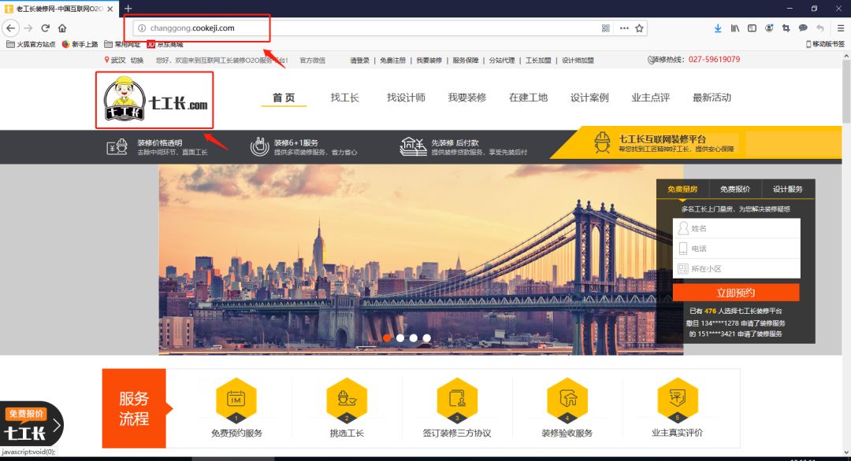Screen dimensions: 851x461
Task: Click the 立即预约 reservation button
Action: [x=736, y=291]
